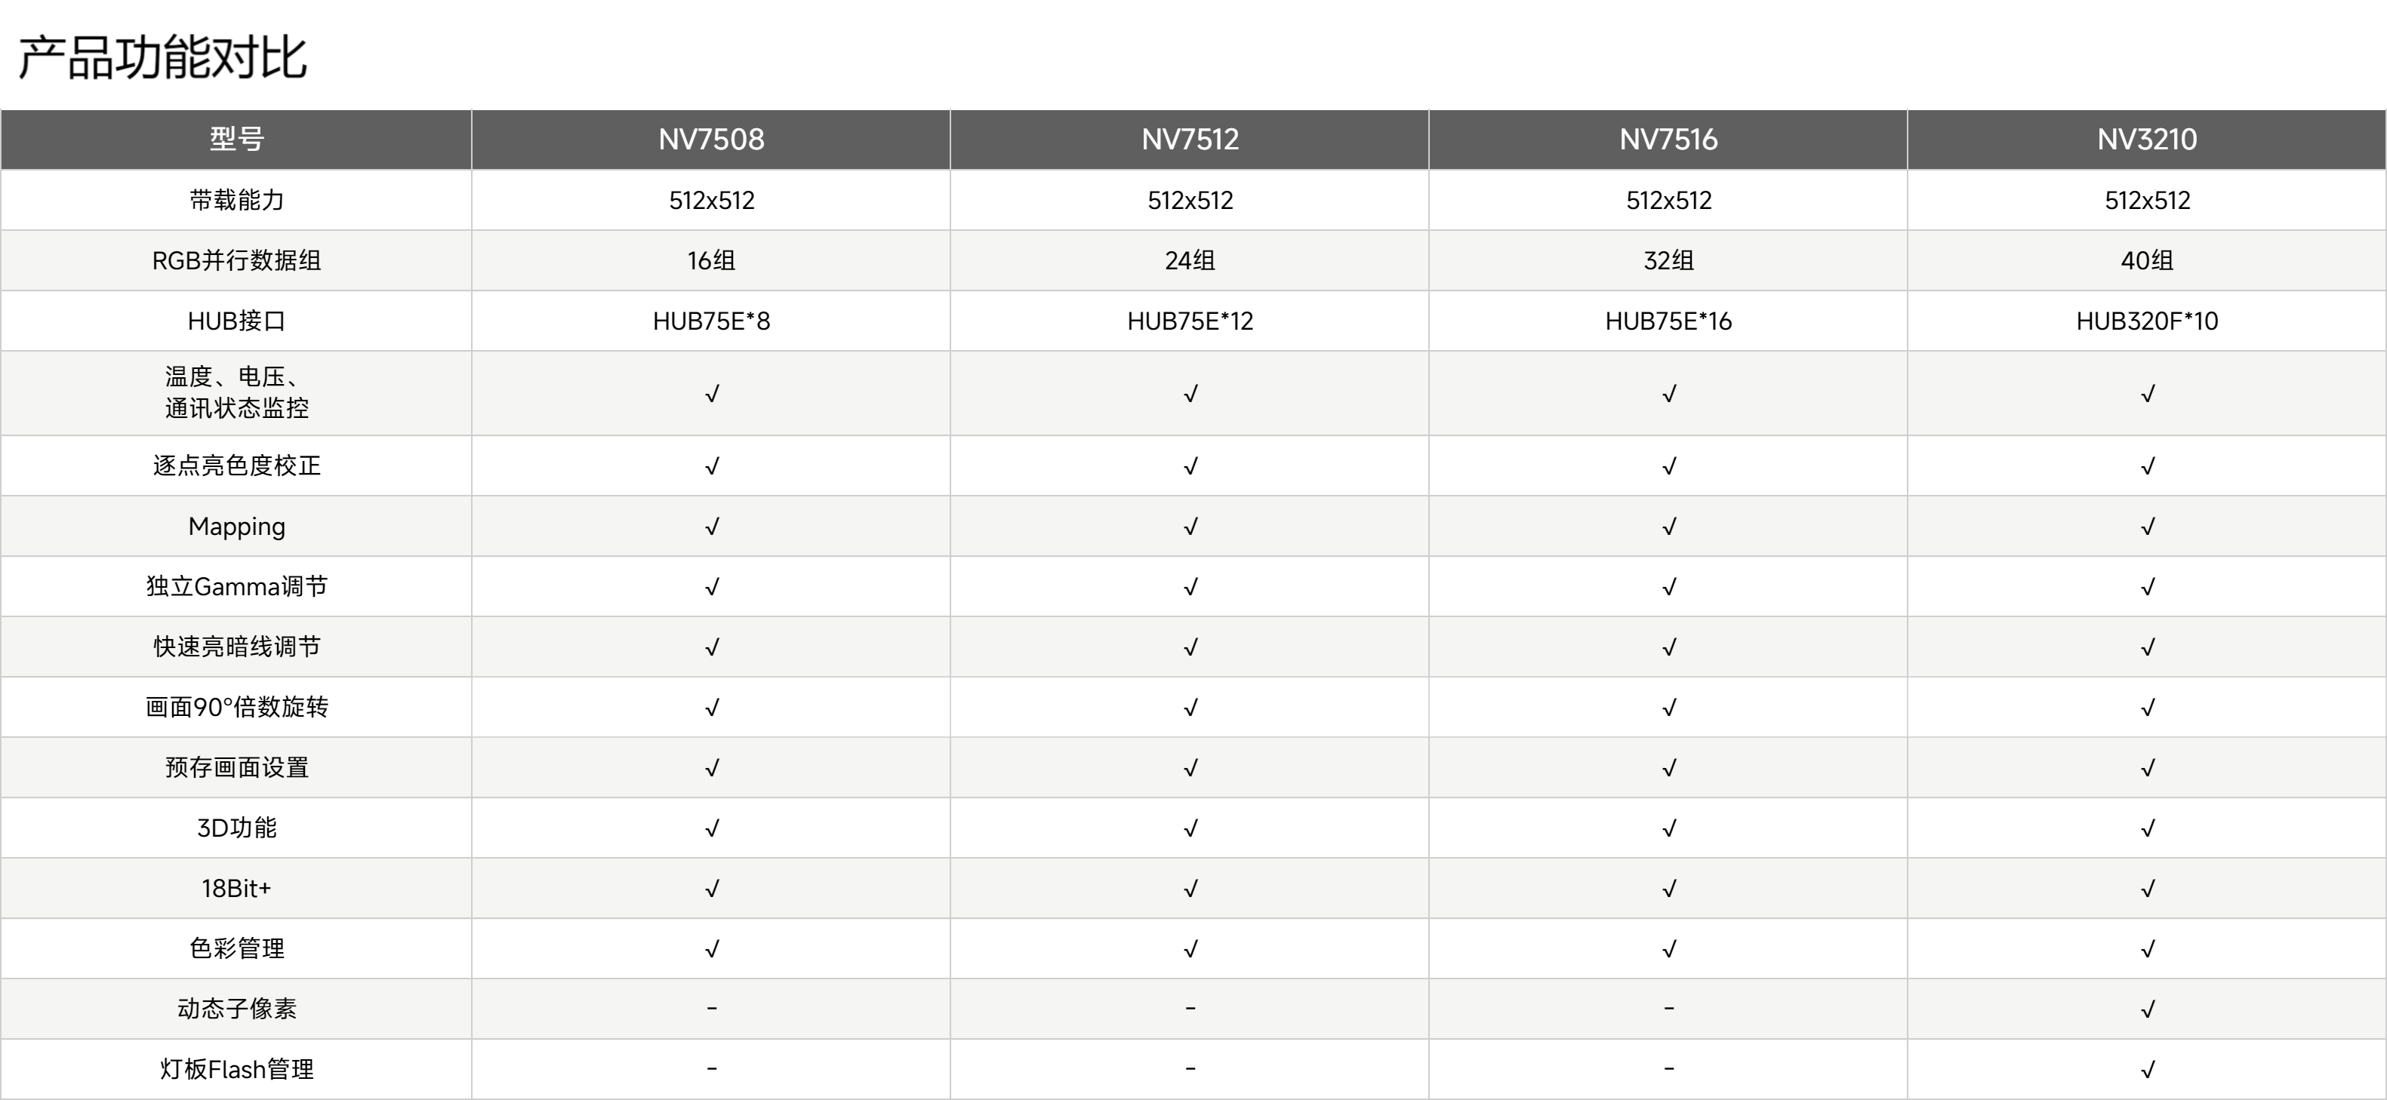This screenshot has height=1100, width=2387.
Task: Click NV7512 checkmark in 色彩管理 row
Action: tap(1190, 949)
